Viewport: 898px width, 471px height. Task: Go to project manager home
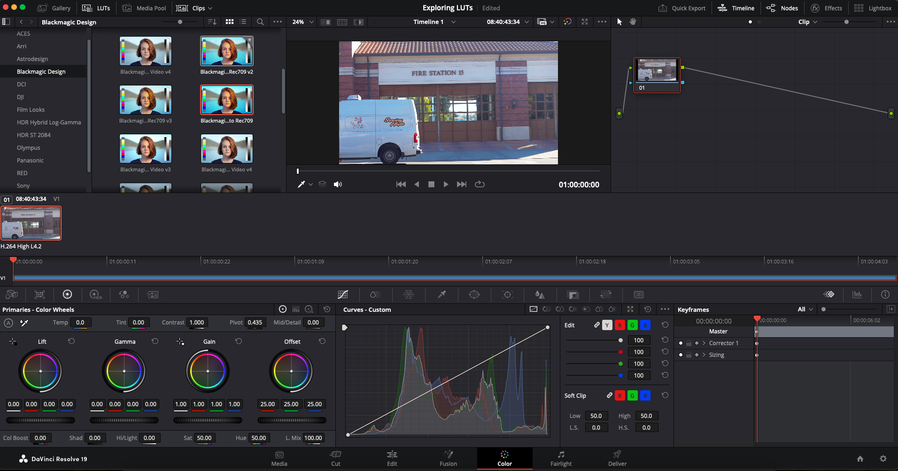[x=860, y=459]
